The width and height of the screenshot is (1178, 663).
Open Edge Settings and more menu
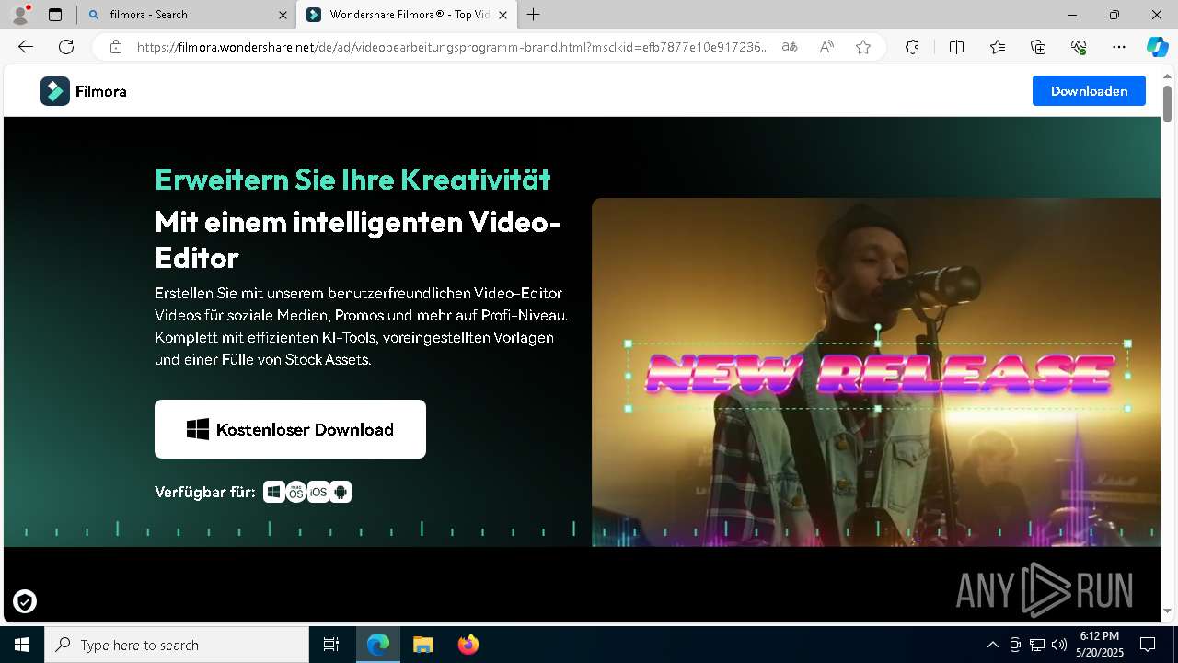(1119, 47)
